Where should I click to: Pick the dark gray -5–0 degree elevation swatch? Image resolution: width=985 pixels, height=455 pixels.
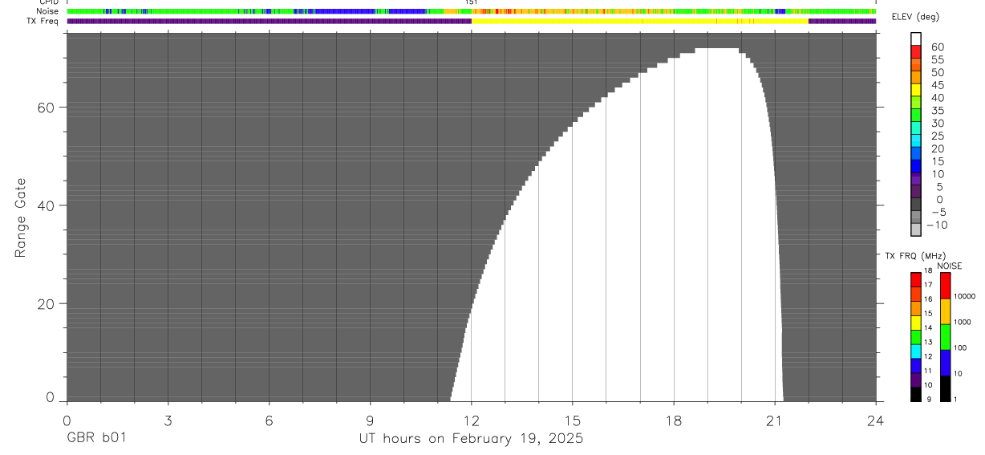point(916,206)
